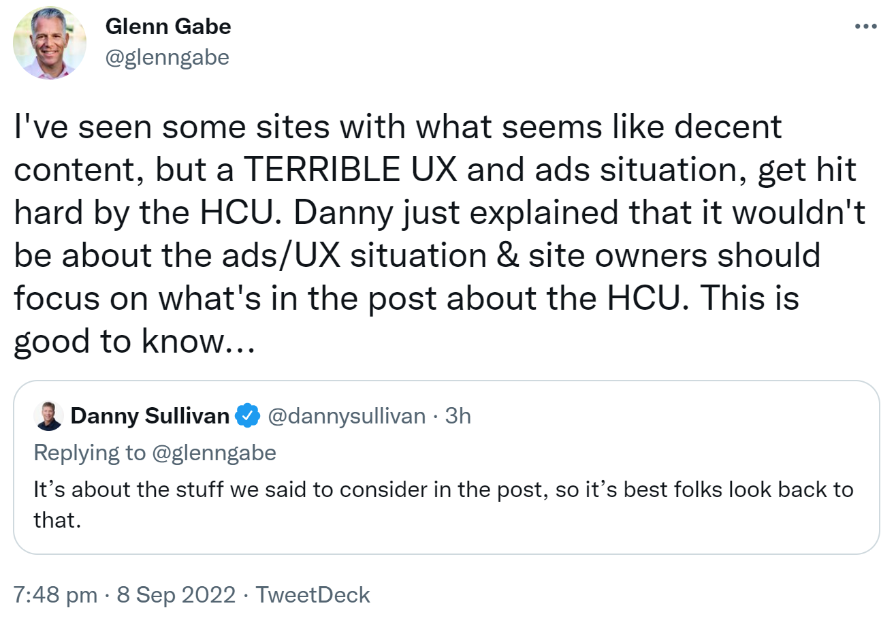Open the tweet options menu via the ellipsis
Viewport: 896px width, 625px height.
click(x=865, y=26)
